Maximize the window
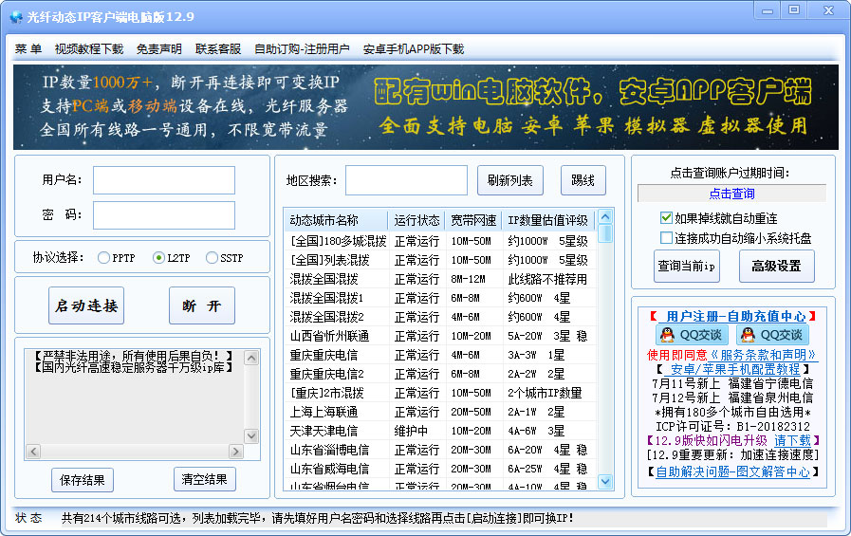This screenshot has width=851, height=536. click(794, 9)
